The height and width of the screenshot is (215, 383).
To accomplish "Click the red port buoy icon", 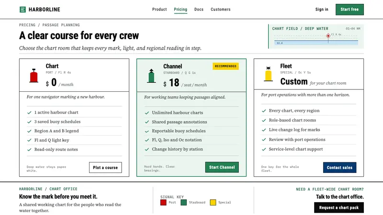I will [x=34, y=76].
